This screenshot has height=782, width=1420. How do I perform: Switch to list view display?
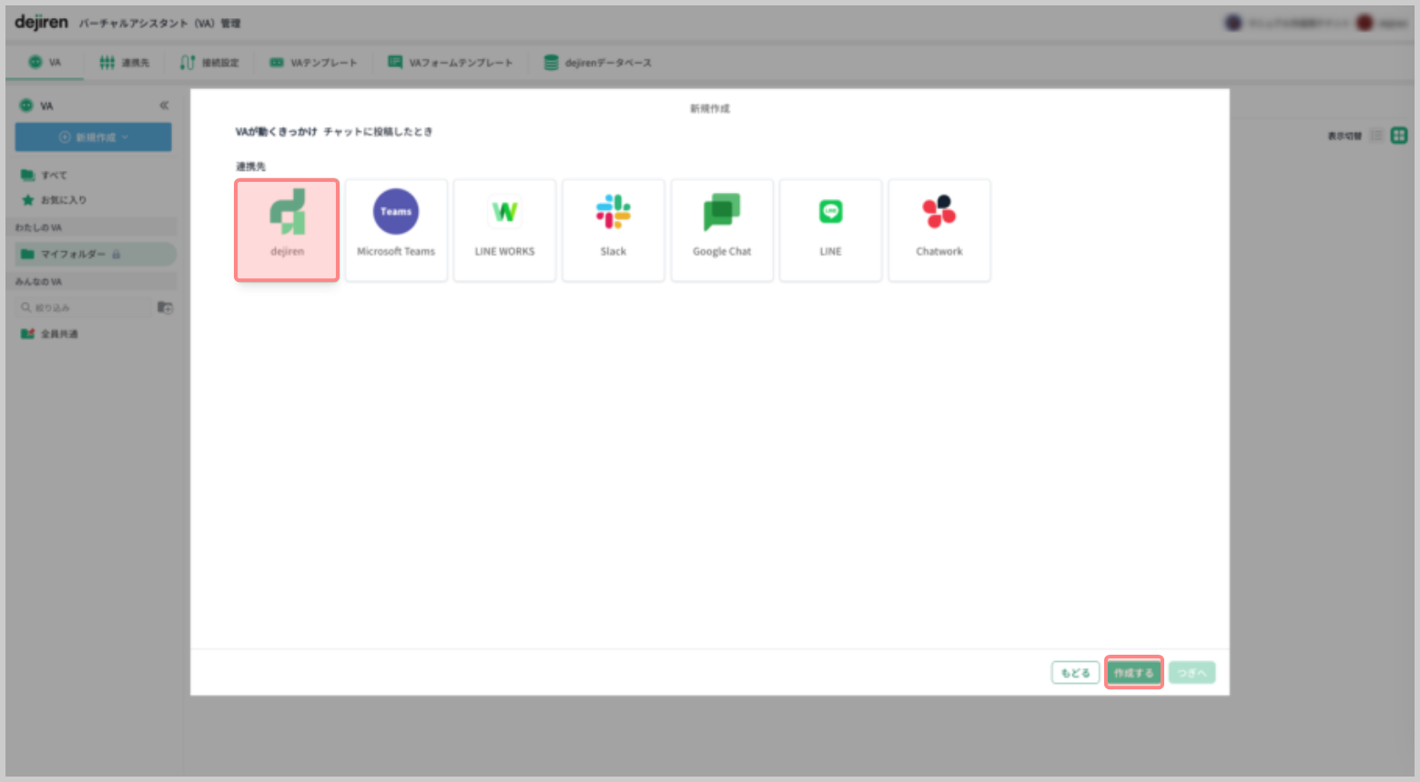[1376, 135]
